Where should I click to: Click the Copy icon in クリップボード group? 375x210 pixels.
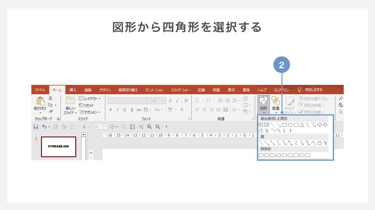click(x=50, y=105)
